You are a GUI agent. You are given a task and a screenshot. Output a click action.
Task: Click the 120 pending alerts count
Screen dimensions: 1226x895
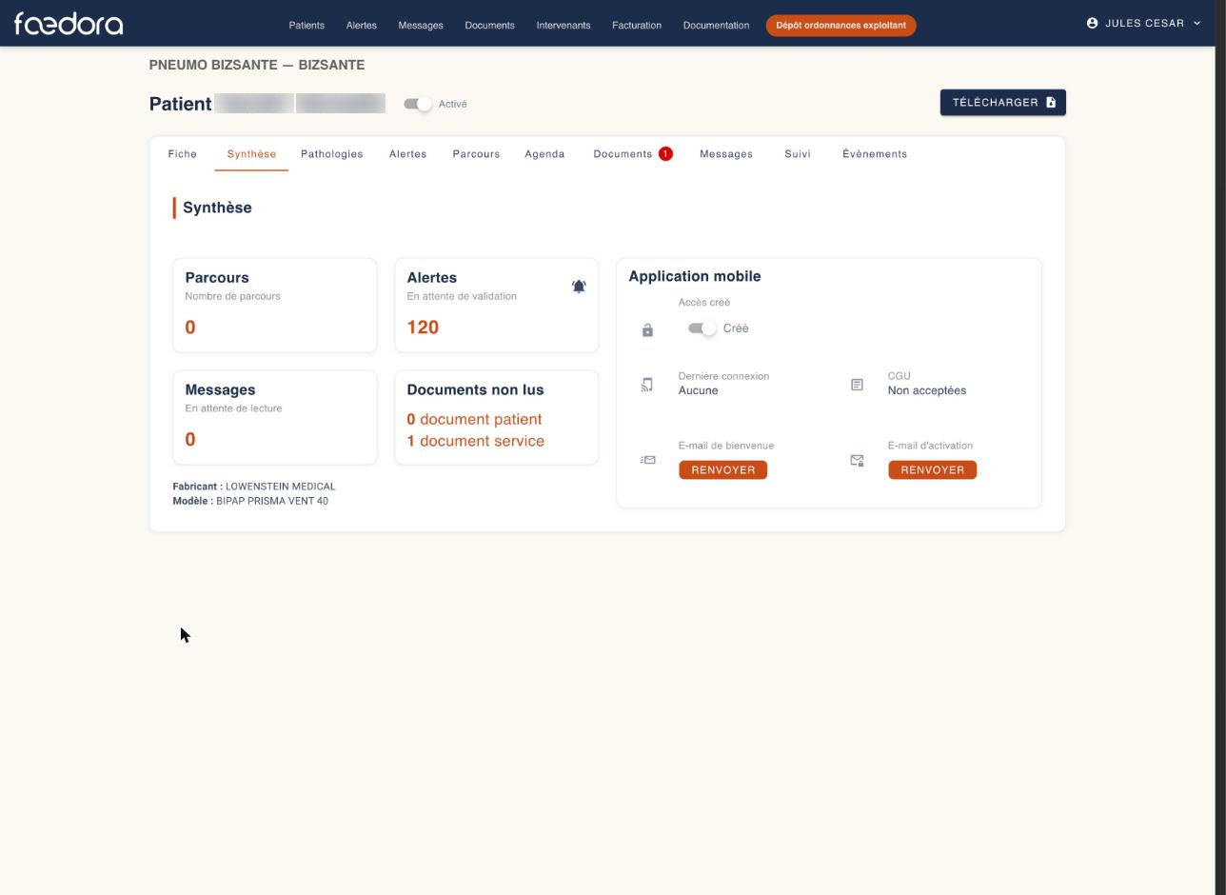pos(423,328)
